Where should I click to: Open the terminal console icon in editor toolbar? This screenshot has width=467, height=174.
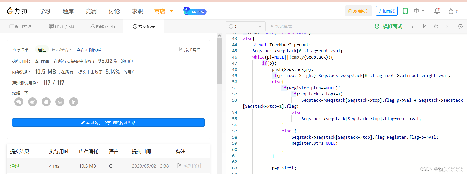tap(448, 26)
